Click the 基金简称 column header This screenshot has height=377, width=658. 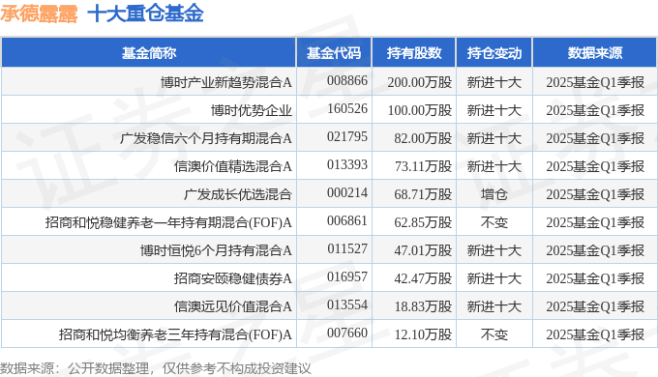149,53
